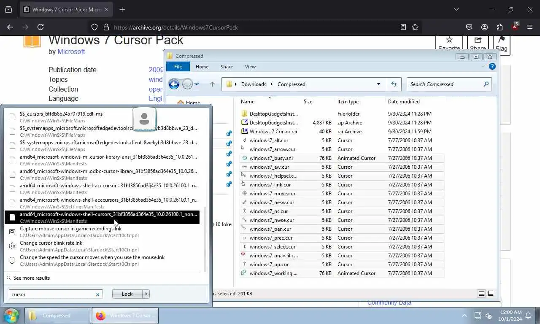The image size is (540, 324).
Task: Click the search magnifier in Explorer
Action: (486, 84)
